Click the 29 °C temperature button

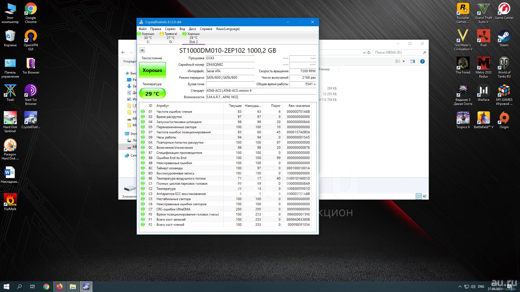pyautogui.click(x=152, y=94)
